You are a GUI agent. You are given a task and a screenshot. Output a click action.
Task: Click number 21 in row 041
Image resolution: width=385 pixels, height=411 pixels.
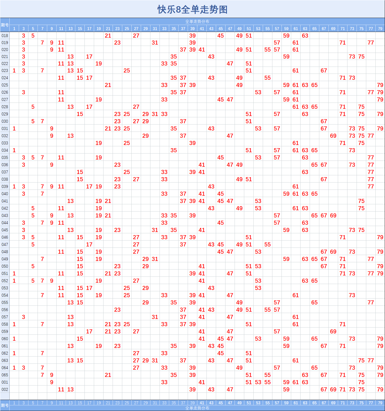(x=108, y=201)
